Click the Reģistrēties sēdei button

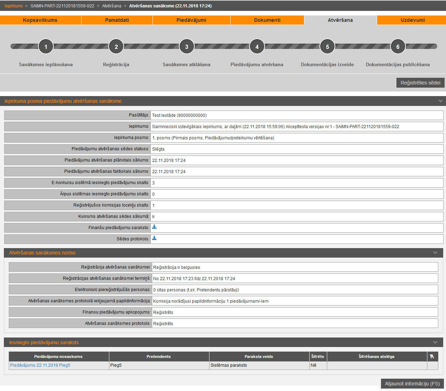click(x=420, y=83)
